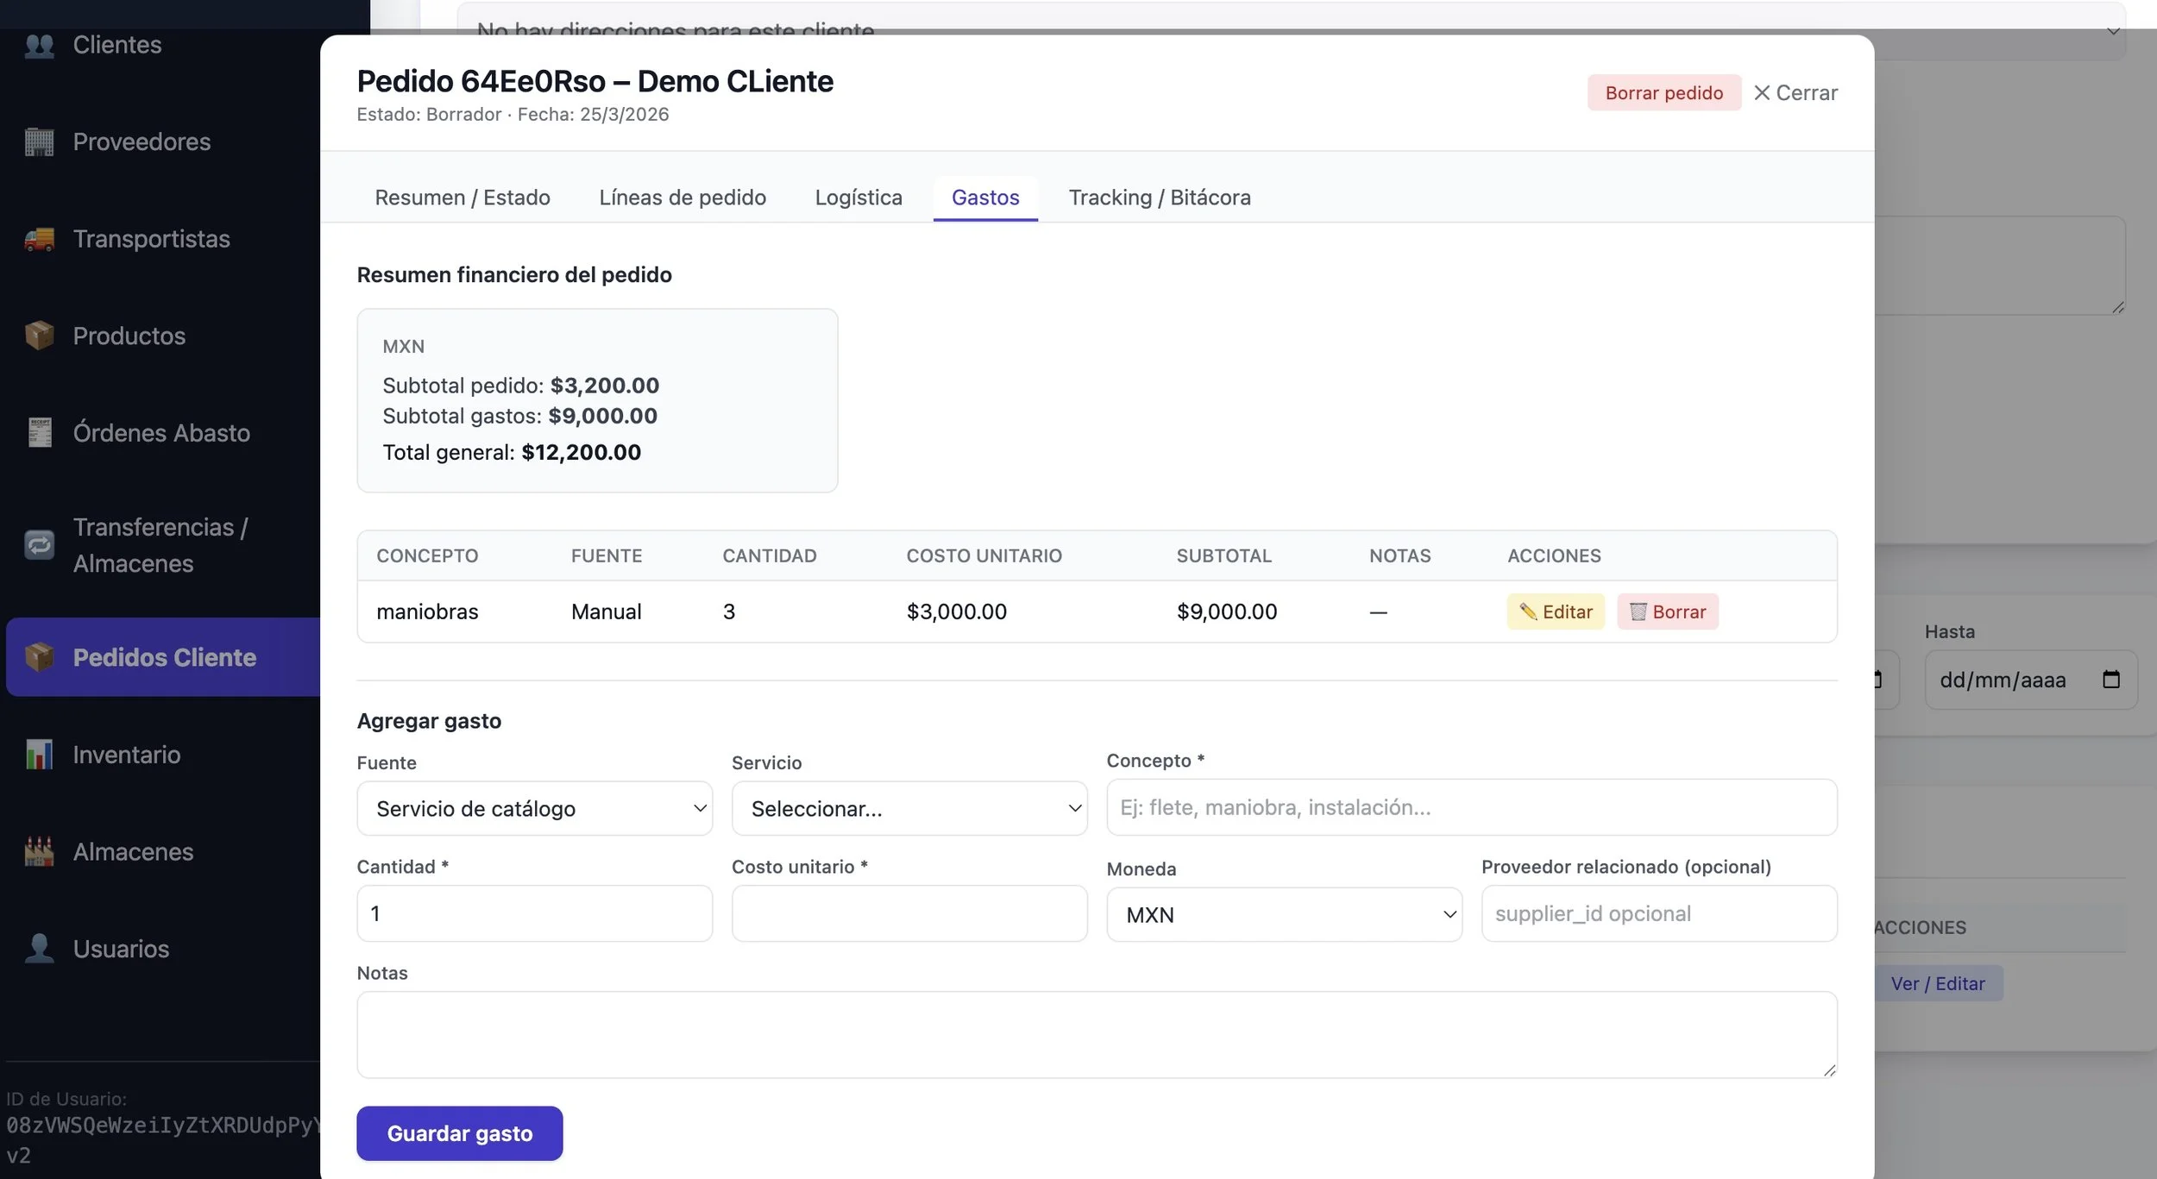
Task: Open the Hasta date picker calendar icon
Action: [x=2110, y=680]
